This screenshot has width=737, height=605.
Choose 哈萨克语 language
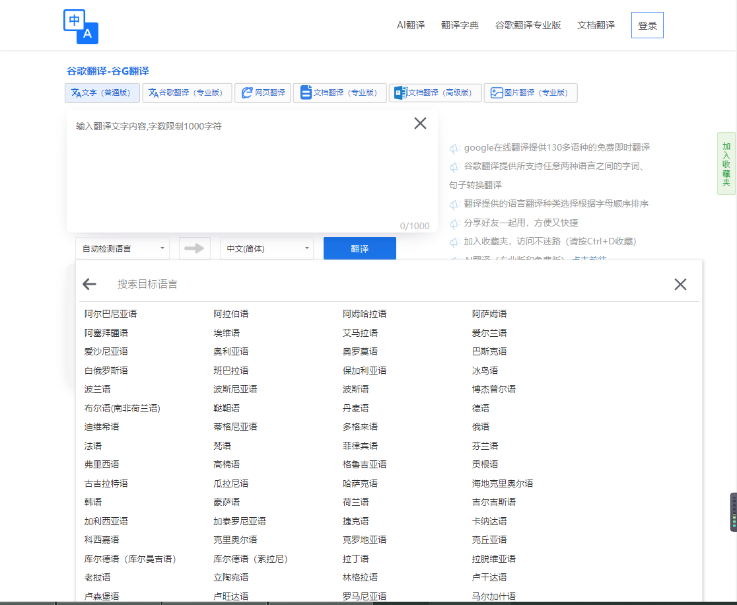click(x=360, y=483)
